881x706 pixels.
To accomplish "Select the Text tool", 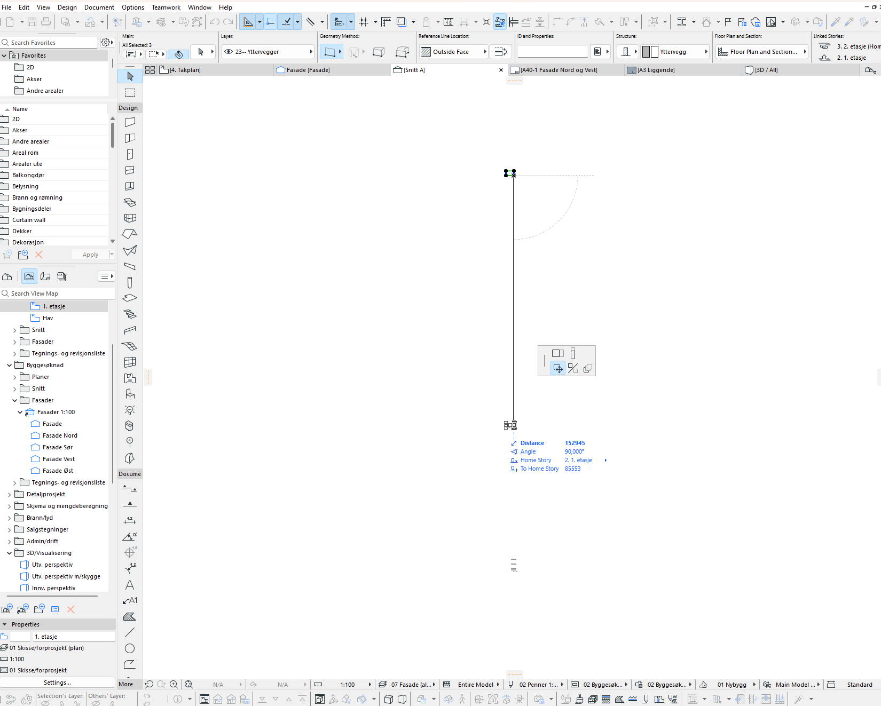I will [x=130, y=585].
